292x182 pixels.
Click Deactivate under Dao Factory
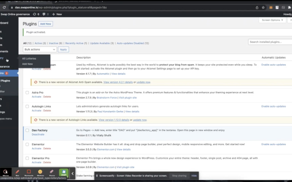pos(38,134)
